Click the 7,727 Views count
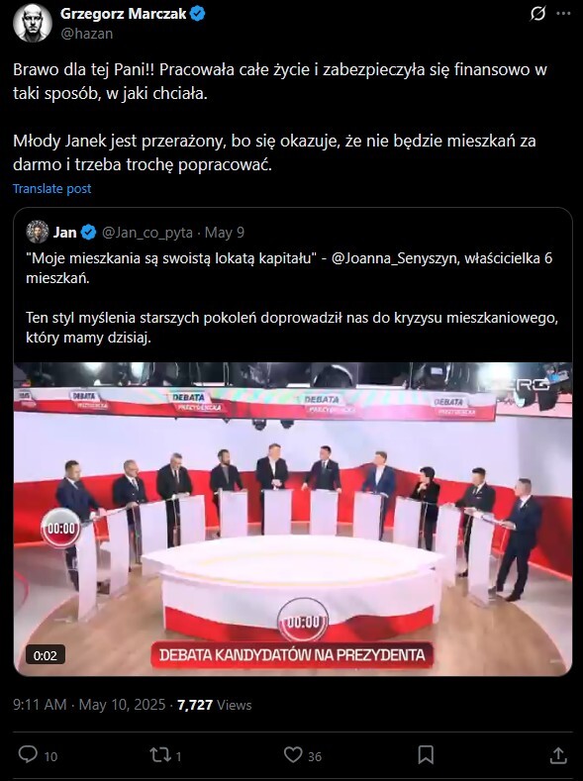Image resolution: width=583 pixels, height=781 pixels. (215, 705)
